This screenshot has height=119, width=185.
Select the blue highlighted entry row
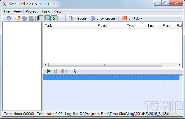(111, 78)
